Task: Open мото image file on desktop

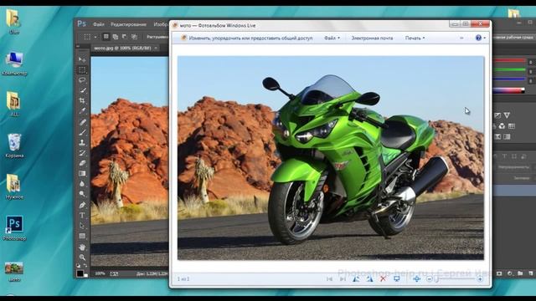Action: click(x=14, y=271)
